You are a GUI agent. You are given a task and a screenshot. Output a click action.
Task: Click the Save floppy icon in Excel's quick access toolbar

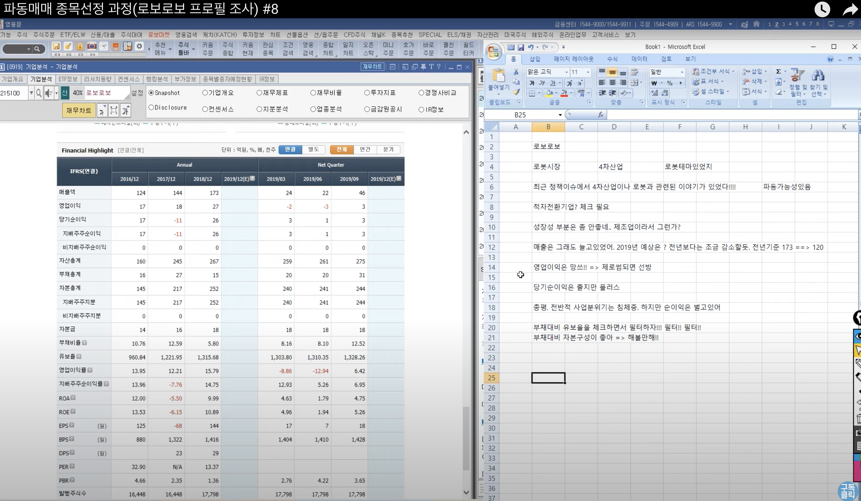pyautogui.click(x=521, y=47)
